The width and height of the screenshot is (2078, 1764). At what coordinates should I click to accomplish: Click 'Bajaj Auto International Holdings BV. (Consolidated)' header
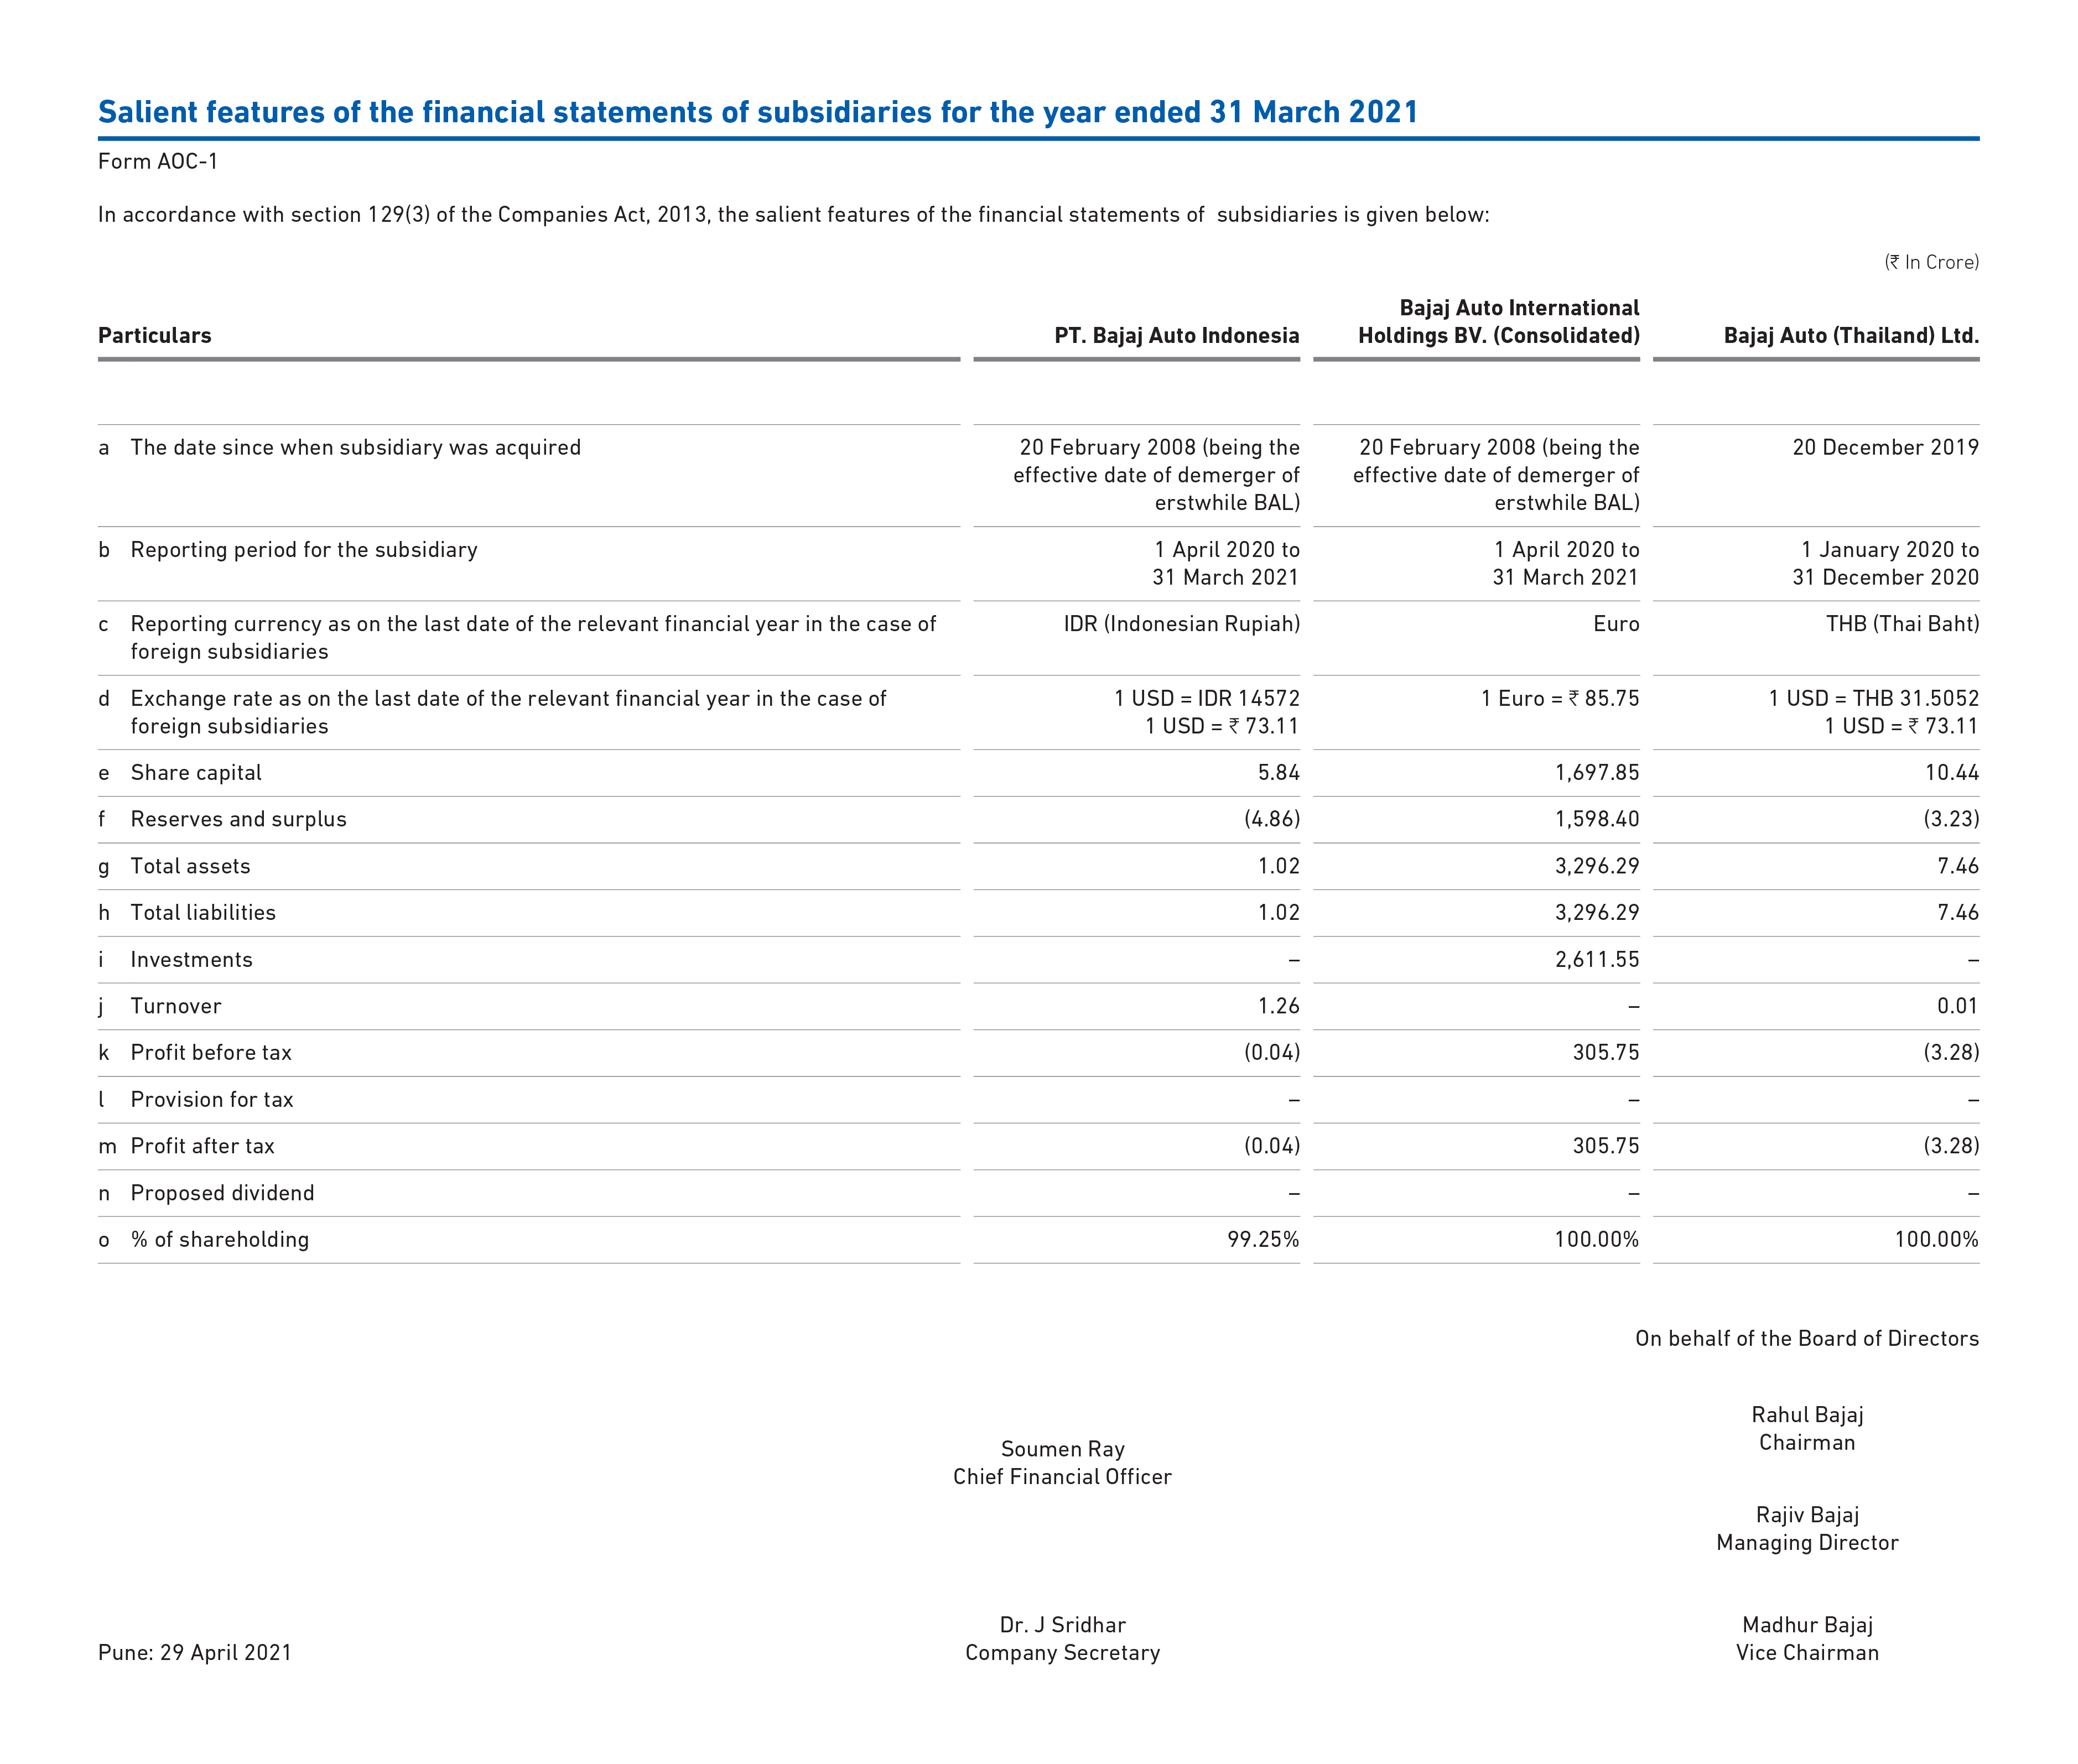[1498, 322]
